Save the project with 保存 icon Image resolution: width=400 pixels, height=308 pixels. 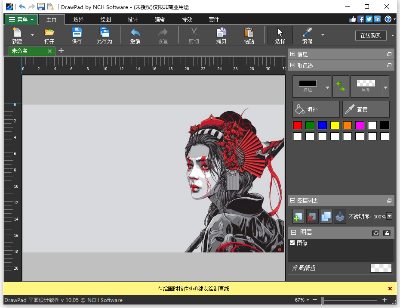[77, 35]
